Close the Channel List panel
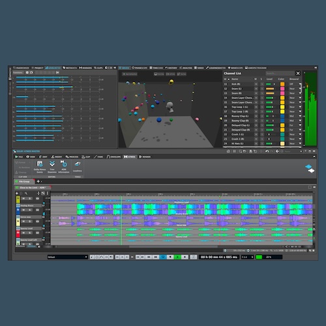The image size is (326, 326). [x=298, y=73]
